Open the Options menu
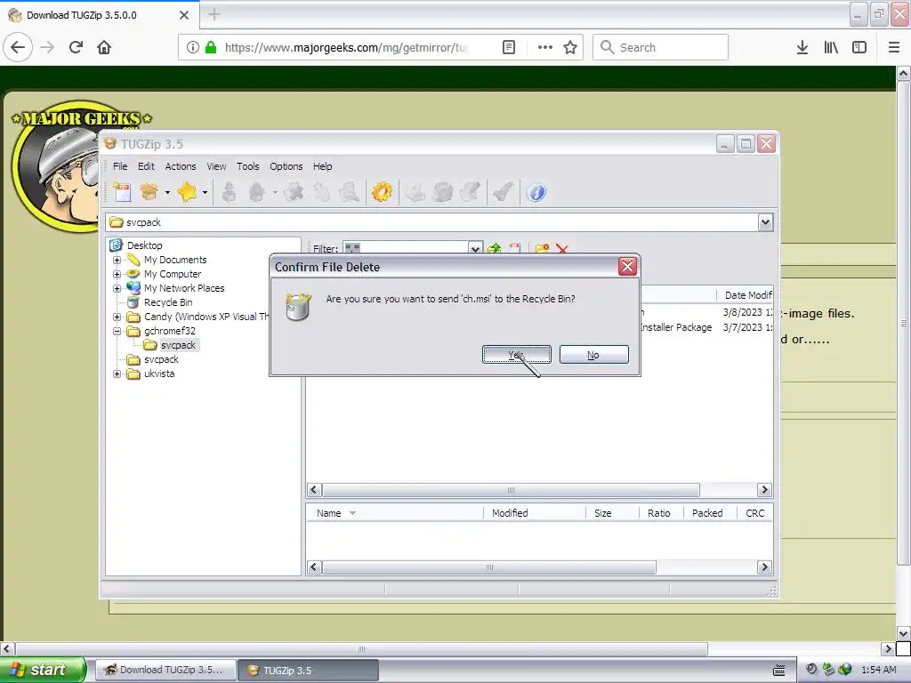The image size is (911, 683). pyautogui.click(x=286, y=166)
